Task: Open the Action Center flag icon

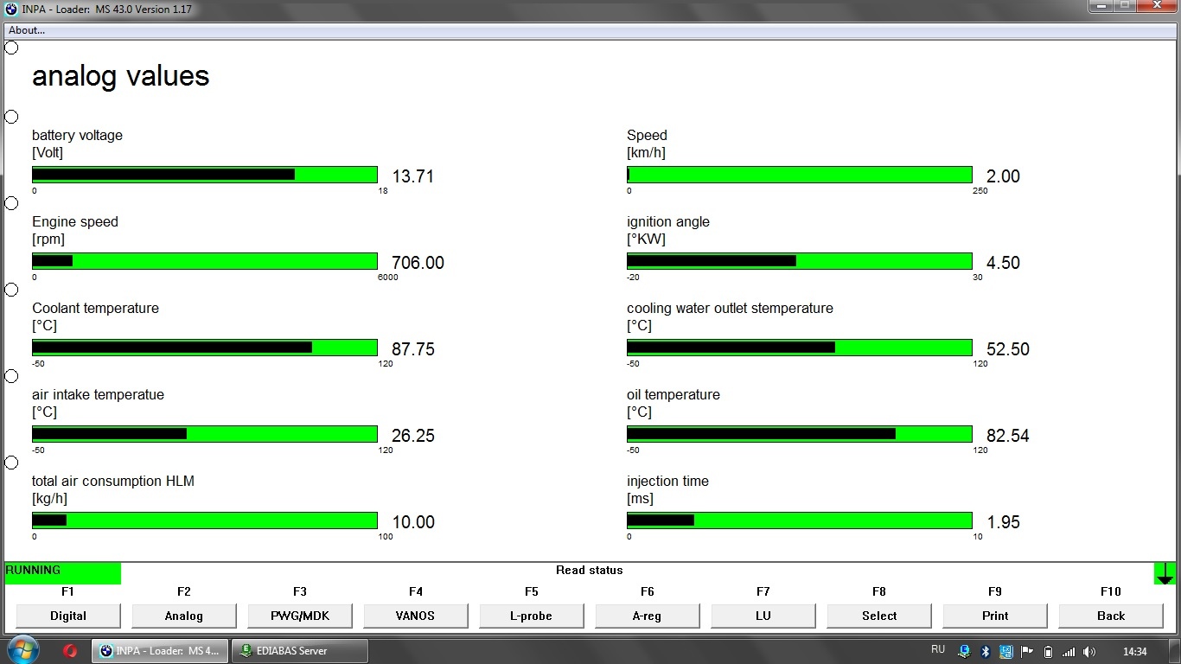Action: (x=1027, y=651)
